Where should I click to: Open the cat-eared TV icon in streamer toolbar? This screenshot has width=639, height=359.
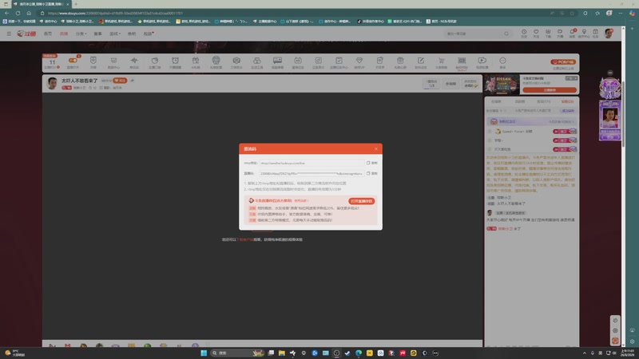point(298,62)
